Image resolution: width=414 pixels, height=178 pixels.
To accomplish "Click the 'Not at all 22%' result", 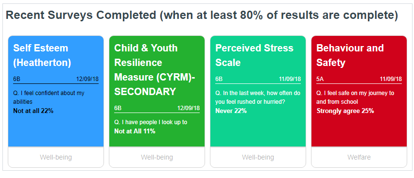I will pos(33,111).
